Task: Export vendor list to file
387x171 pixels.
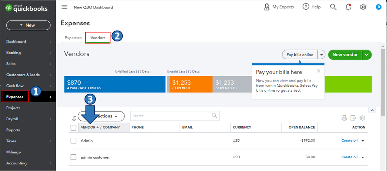Action: pyautogui.click(x=353, y=118)
